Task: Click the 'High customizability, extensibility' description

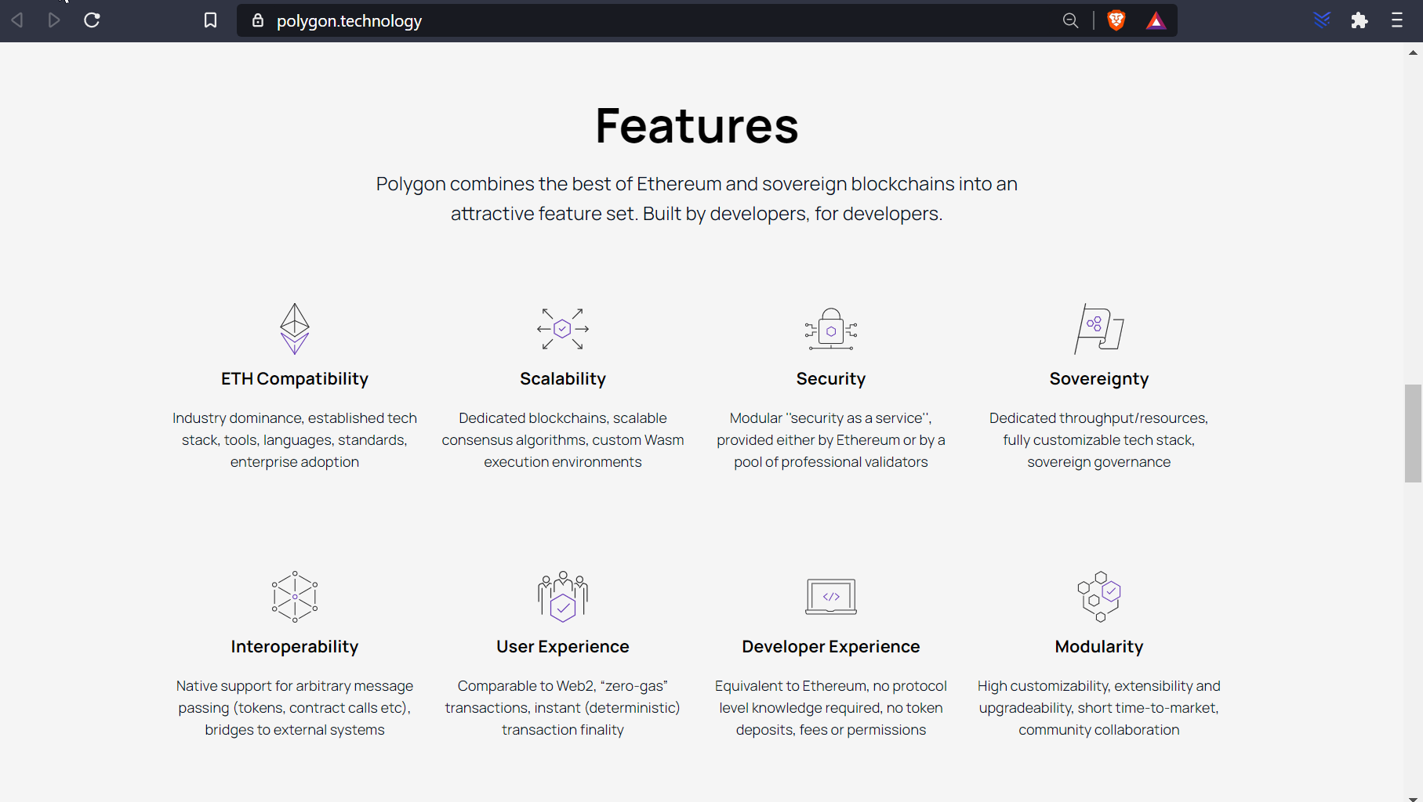Action: click(1099, 708)
